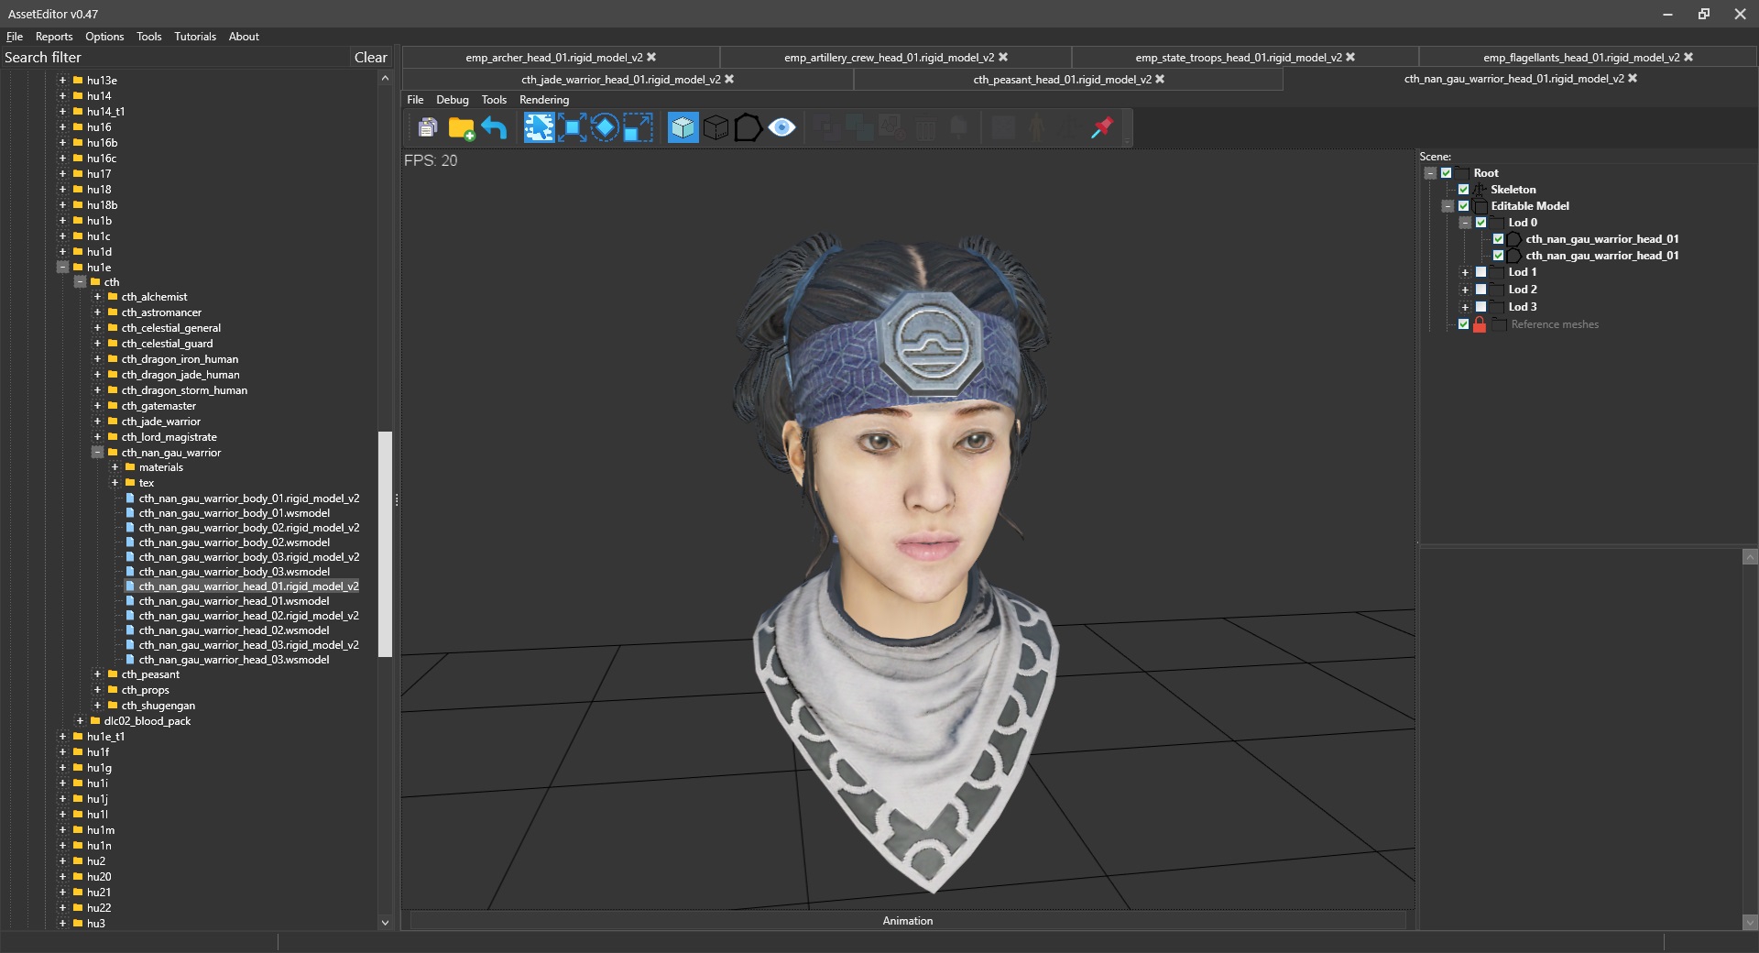Toggle the Reference meshes checkbox

coord(1463,324)
